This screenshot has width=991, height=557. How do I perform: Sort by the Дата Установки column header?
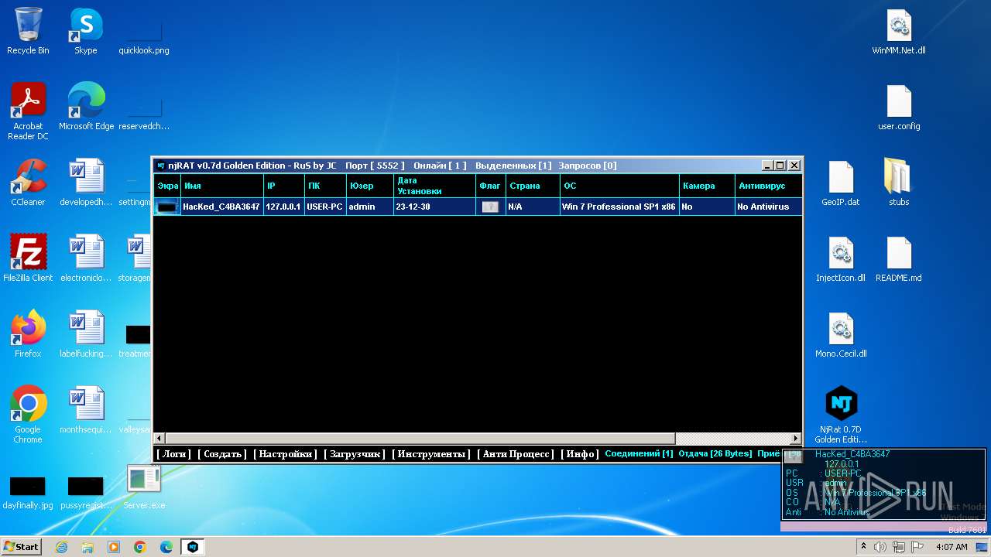tap(434, 186)
